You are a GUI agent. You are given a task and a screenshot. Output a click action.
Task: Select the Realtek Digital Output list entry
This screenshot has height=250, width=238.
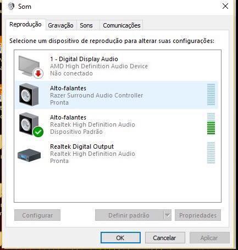click(x=117, y=154)
